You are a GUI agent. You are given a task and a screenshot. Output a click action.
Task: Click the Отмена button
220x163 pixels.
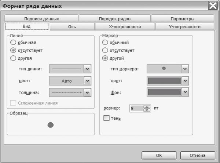click(198, 155)
